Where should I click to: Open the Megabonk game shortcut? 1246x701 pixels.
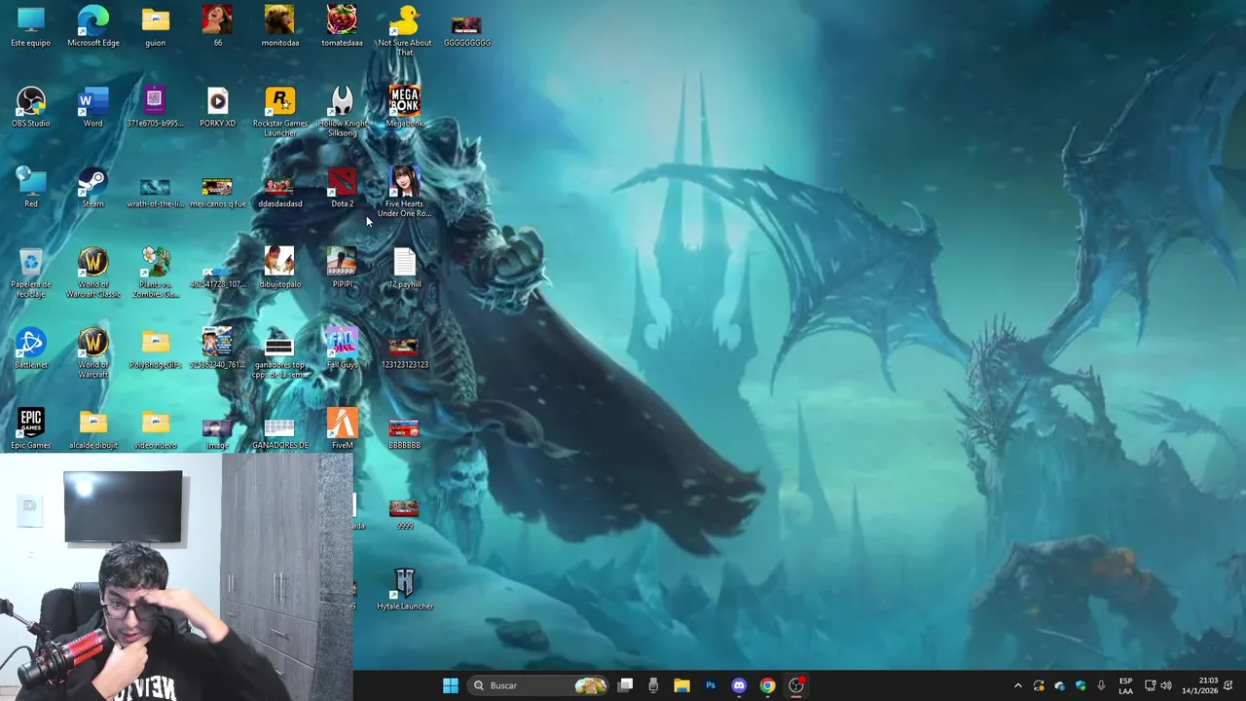(404, 107)
